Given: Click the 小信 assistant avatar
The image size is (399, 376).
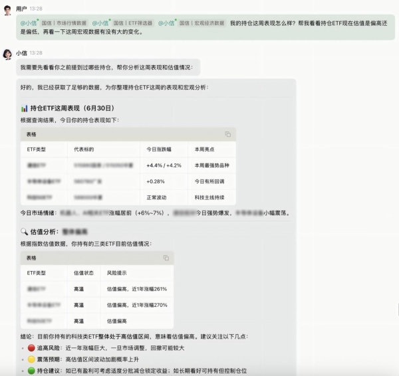Looking at the screenshot, I should [7, 54].
